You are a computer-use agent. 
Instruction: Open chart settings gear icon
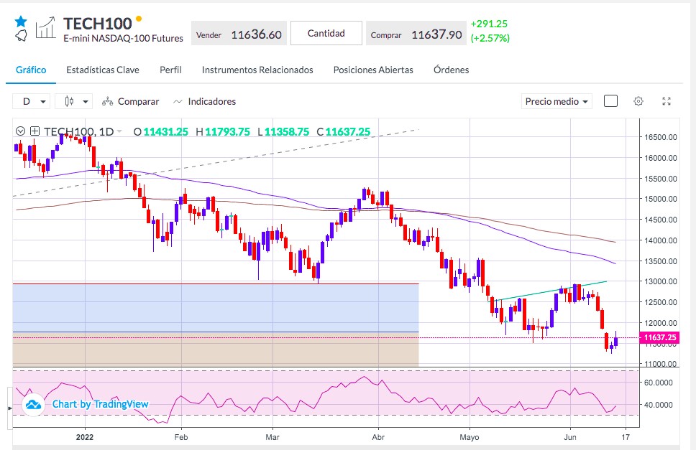click(638, 101)
